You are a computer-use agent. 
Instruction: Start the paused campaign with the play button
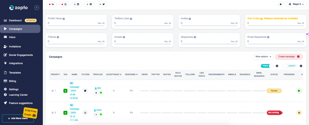(x=299, y=91)
